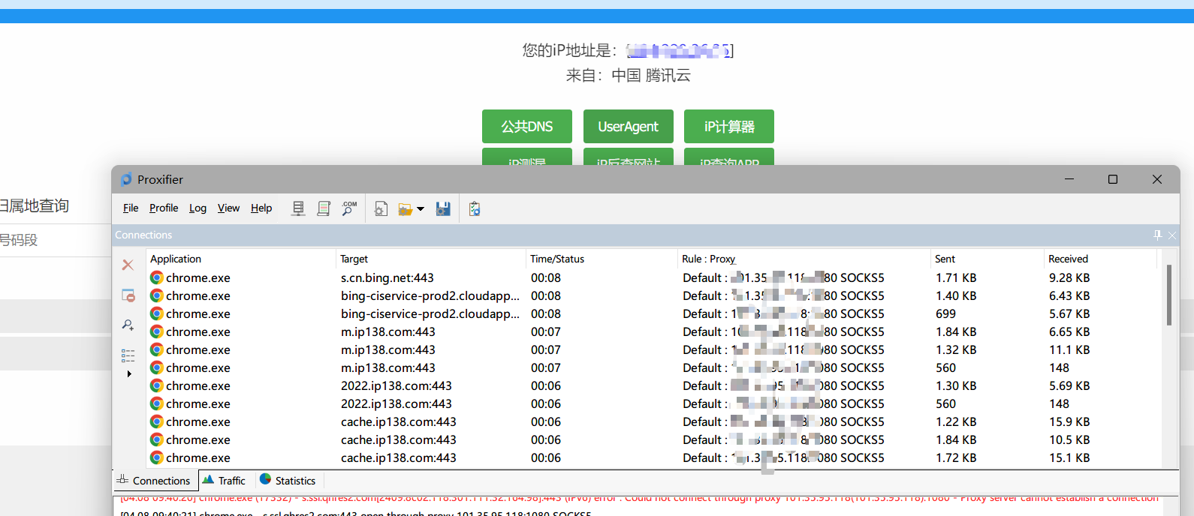The height and width of the screenshot is (516, 1194).
Task: Click the iP计算器 green button on webpage
Action: tap(729, 126)
